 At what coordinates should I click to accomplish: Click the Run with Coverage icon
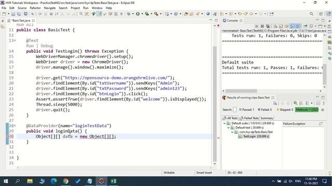[x=147, y=14]
